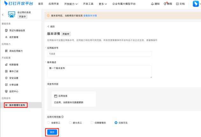
Task: Click the DingTalk Open Platform logo
Action: coord(17,4)
